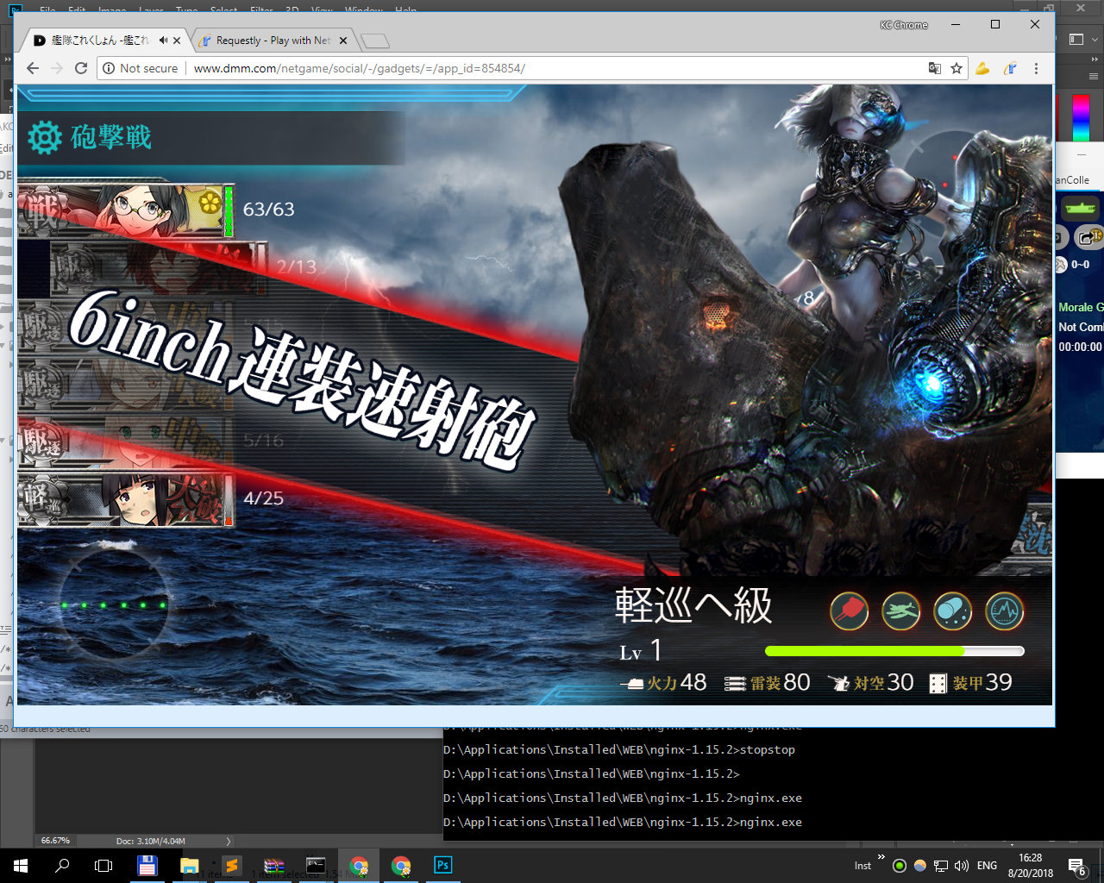Viewport: 1104px width, 883px height.
Task: Click the enemy name 軽巡ヘ級
Action: [693, 605]
